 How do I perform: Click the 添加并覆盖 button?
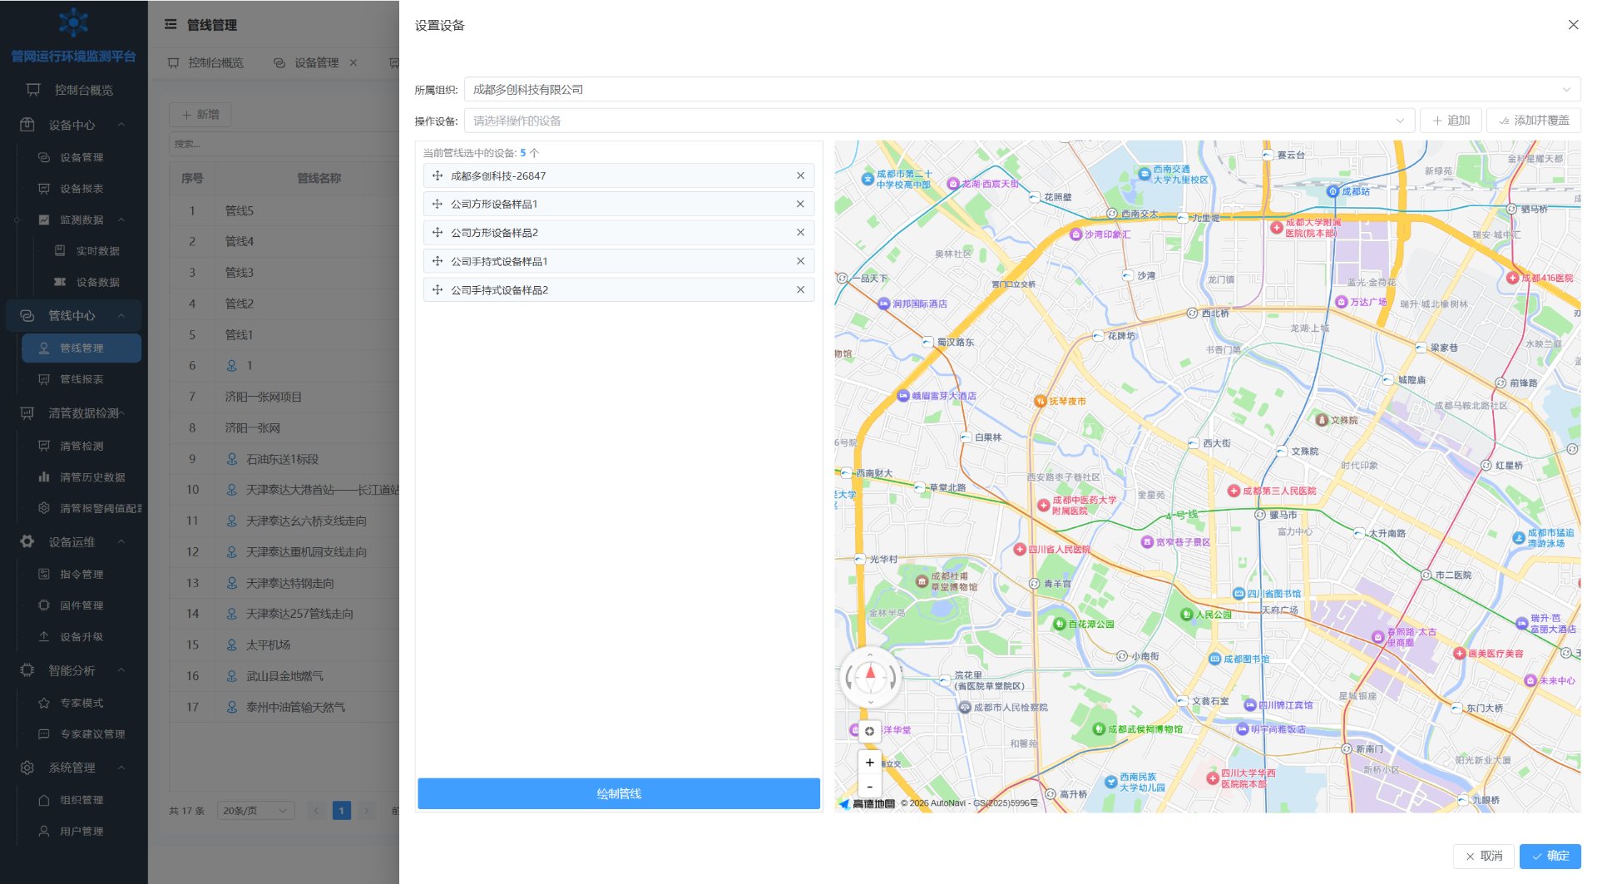point(1534,121)
